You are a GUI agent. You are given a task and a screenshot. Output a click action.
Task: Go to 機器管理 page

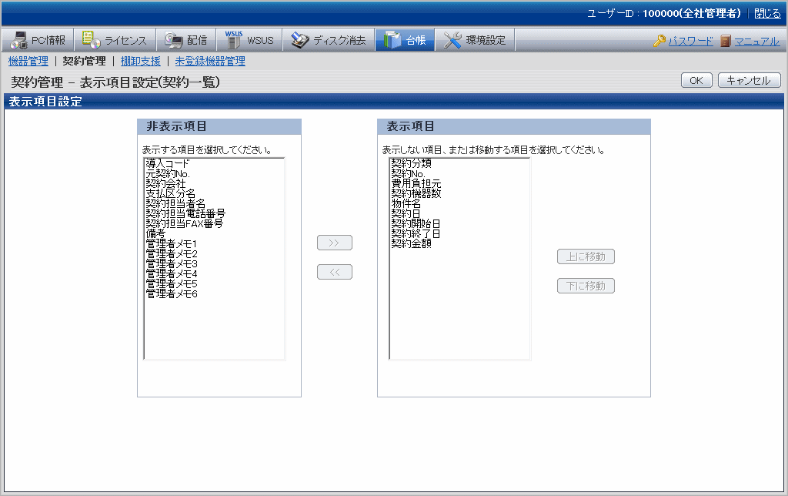[28, 61]
